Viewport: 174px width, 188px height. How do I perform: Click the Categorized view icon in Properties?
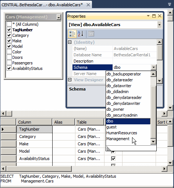point(72,34)
